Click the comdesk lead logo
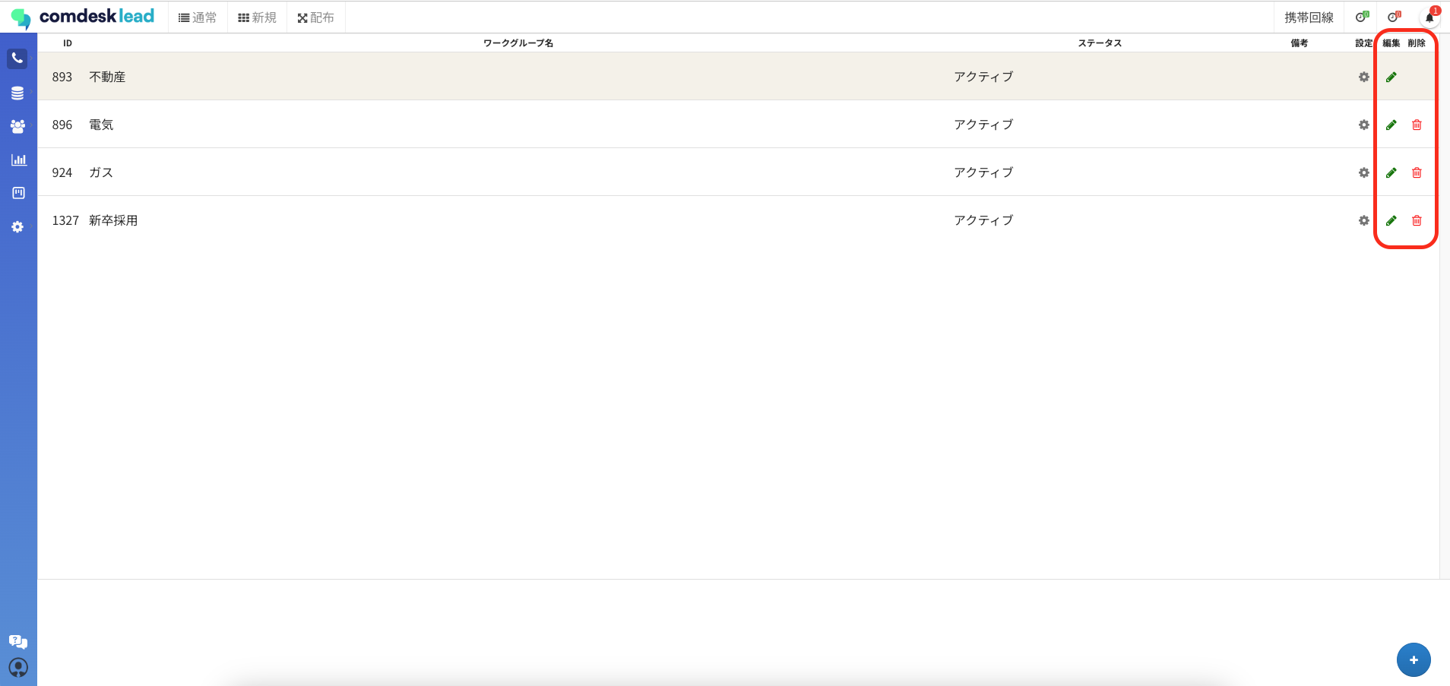 (83, 17)
